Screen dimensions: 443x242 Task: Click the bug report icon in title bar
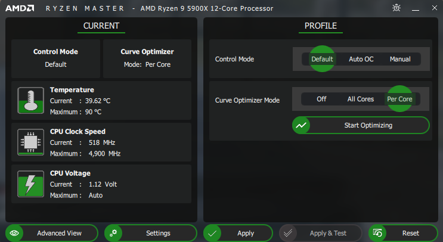click(396, 8)
